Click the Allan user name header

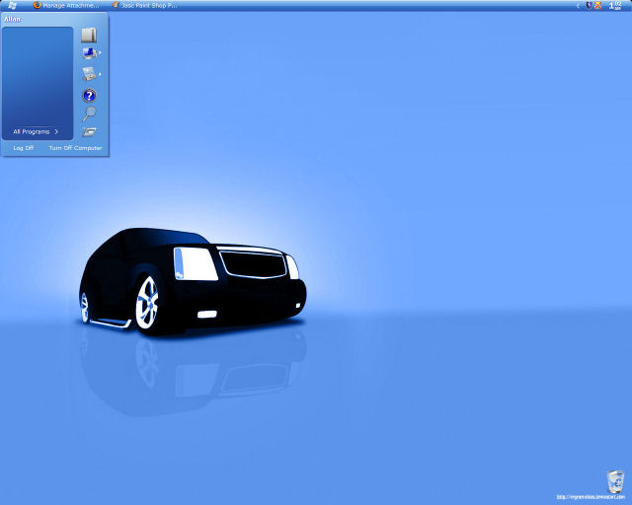pos(12,19)
